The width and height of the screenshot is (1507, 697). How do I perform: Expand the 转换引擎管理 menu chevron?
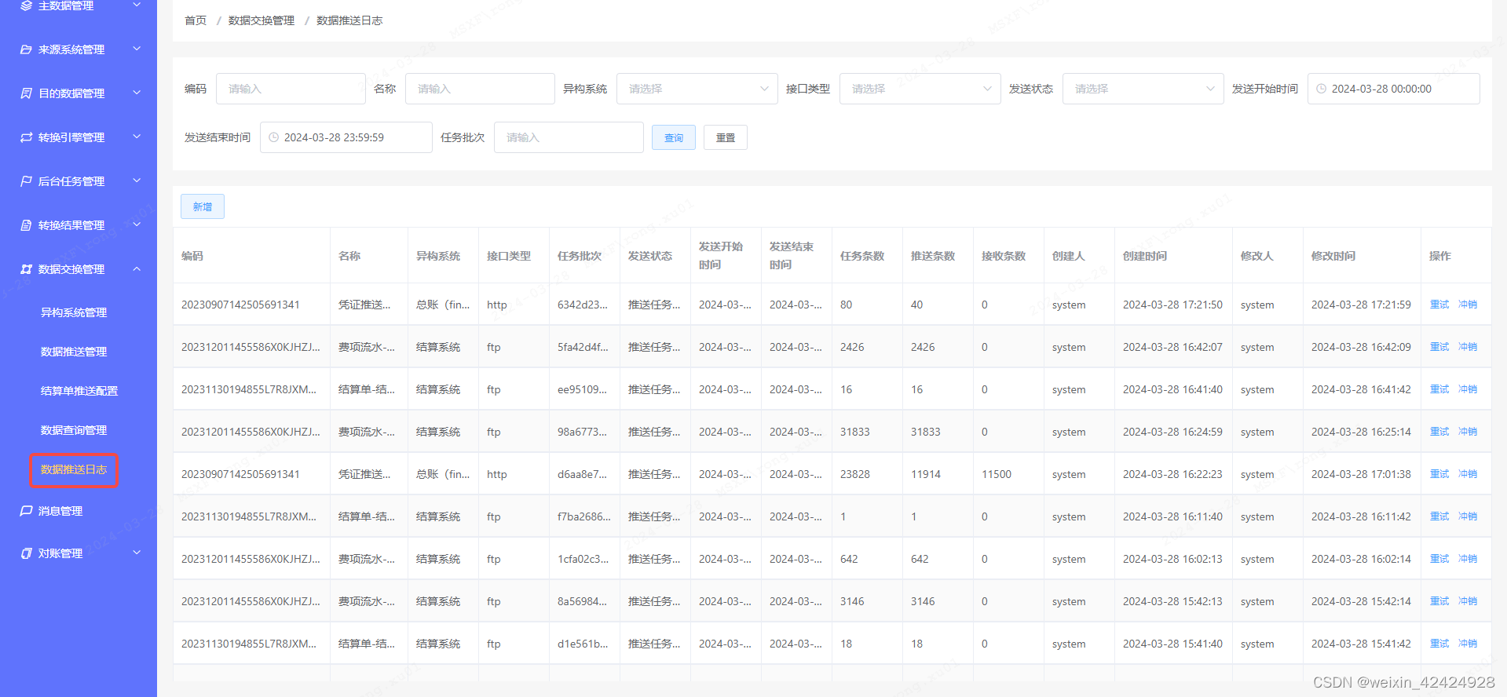pyautogui.click(x=137, y=137)
